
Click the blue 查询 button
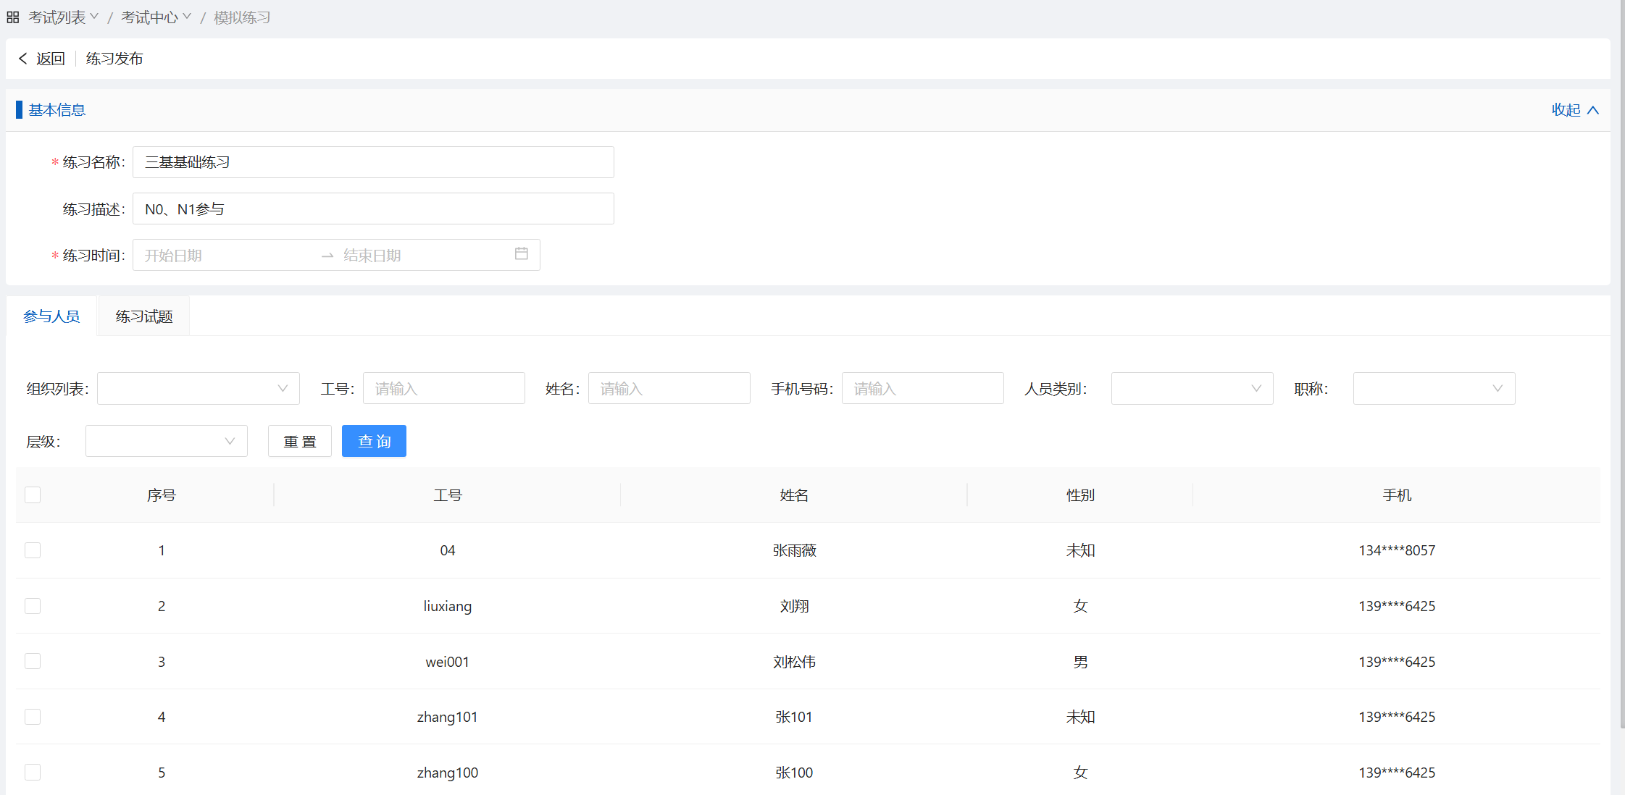tap(374, 442)
